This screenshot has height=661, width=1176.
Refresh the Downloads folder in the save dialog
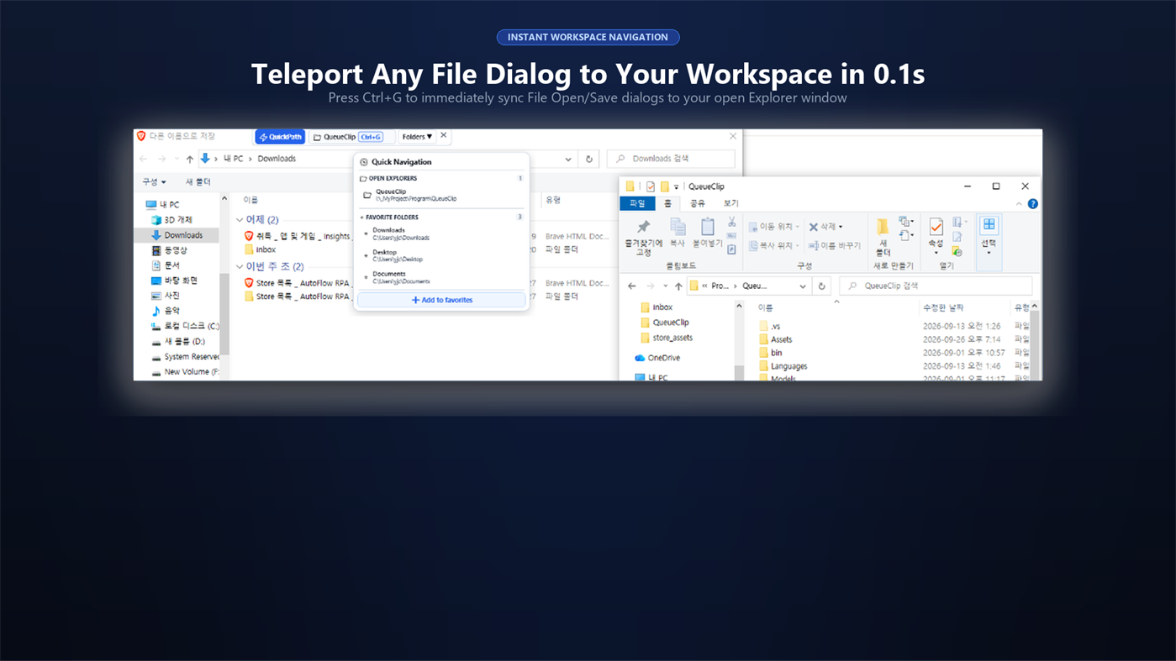click(589, 159)
